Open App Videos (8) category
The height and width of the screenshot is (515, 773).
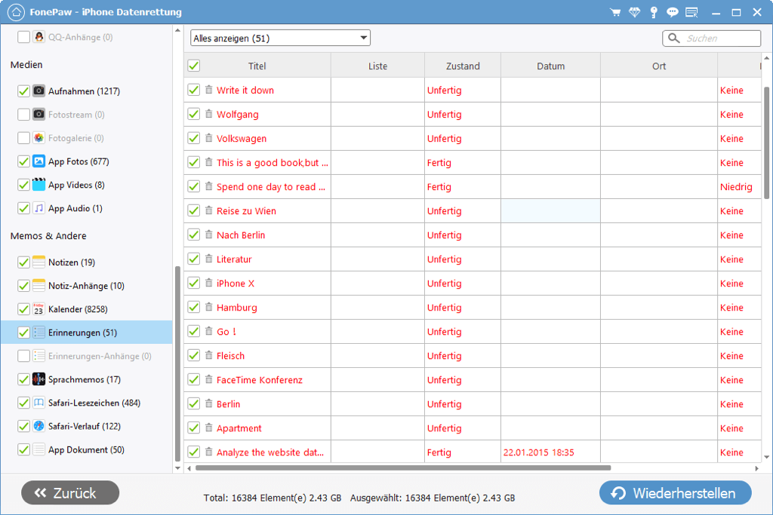[76, 185]
